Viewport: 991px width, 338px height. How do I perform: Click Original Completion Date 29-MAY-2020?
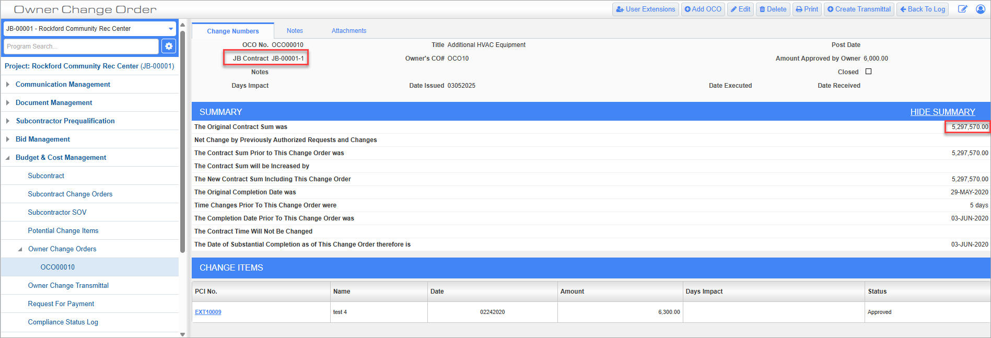tap(969, 192)
